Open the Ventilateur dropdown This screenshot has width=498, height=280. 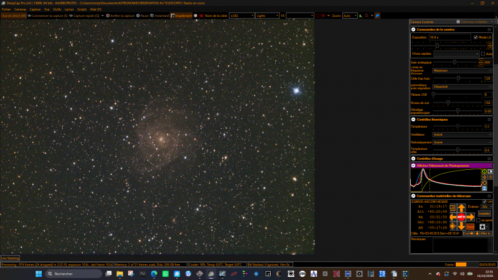[x=462, y=134]
